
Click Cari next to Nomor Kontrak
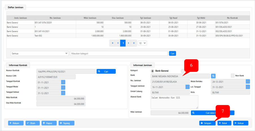click(x=106, y=72)
